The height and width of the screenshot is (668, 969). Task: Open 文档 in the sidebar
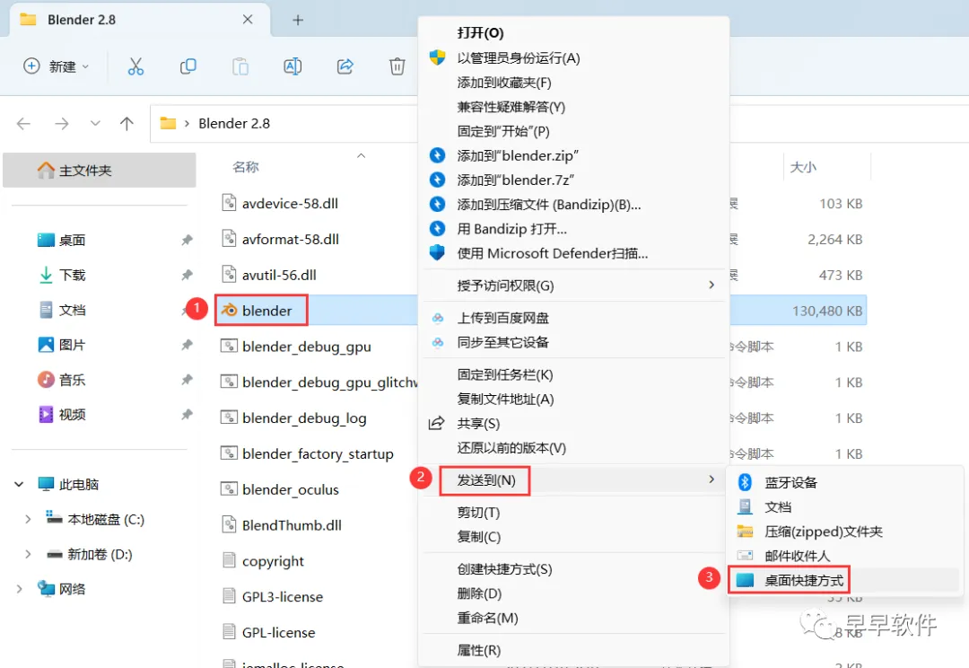click(x=72, y=310)
